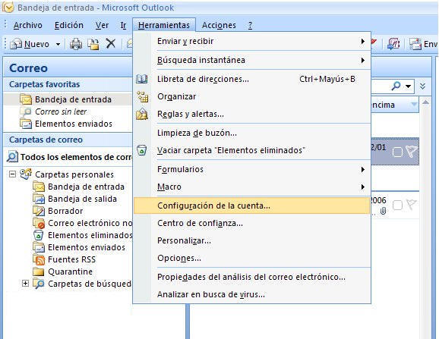Select Limpieza de buzón menu item

pos(251,133)
